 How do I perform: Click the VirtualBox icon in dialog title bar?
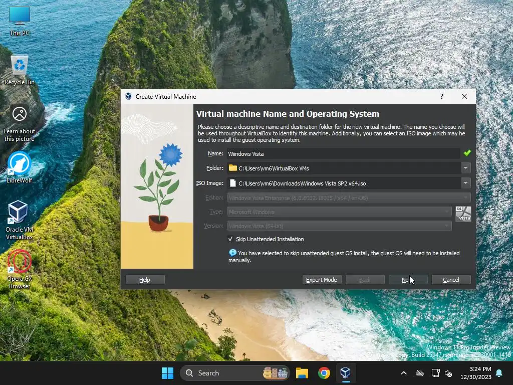(x=128, y=97)
